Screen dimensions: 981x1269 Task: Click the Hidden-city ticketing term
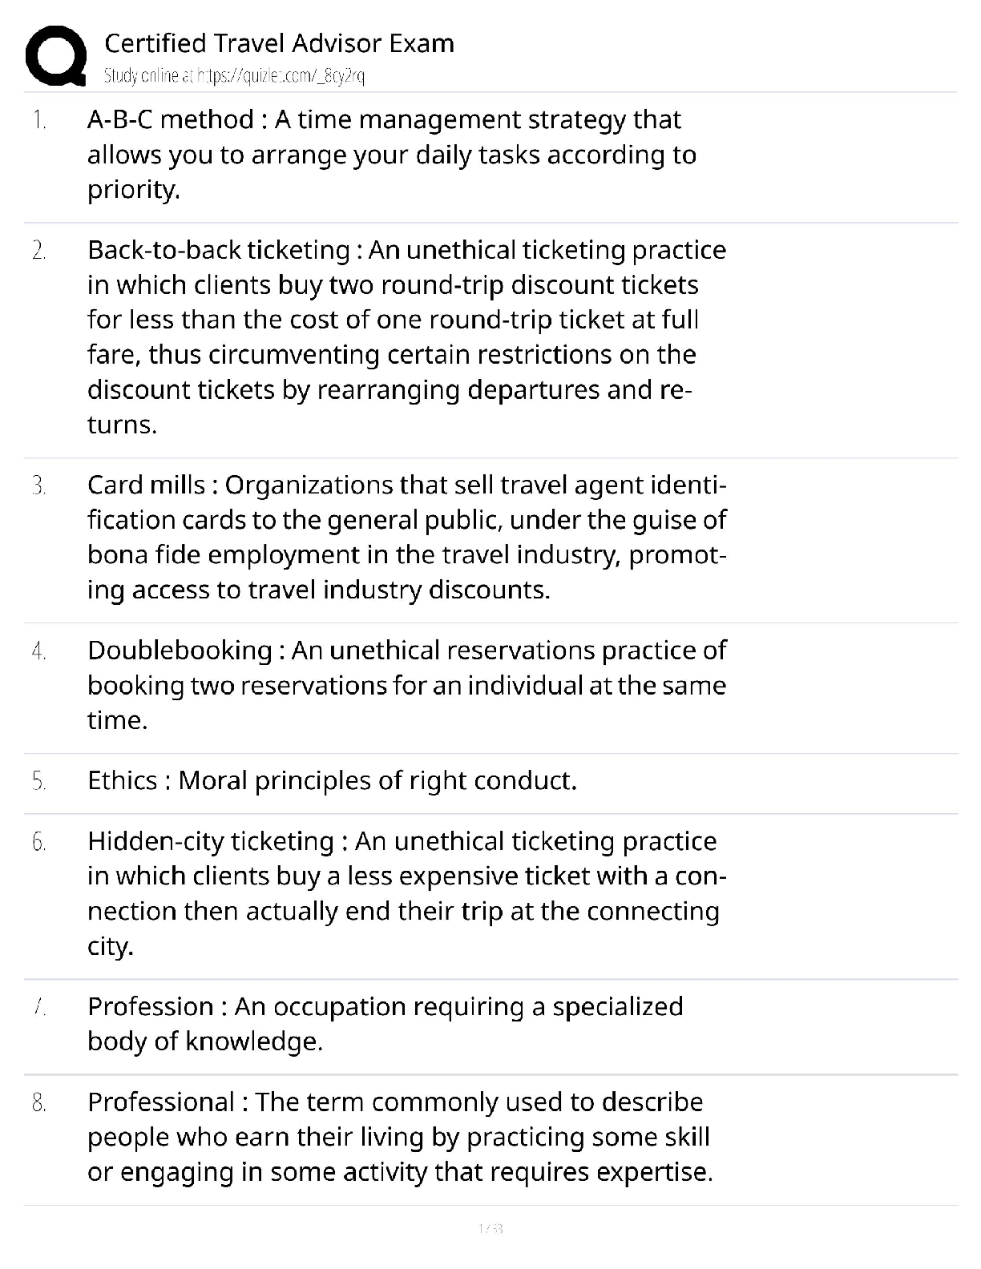pos(210,841)
